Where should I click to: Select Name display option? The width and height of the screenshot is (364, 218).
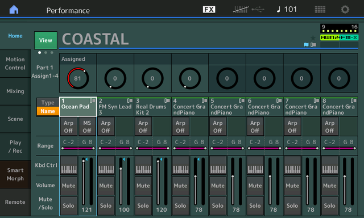click(48, 111)
